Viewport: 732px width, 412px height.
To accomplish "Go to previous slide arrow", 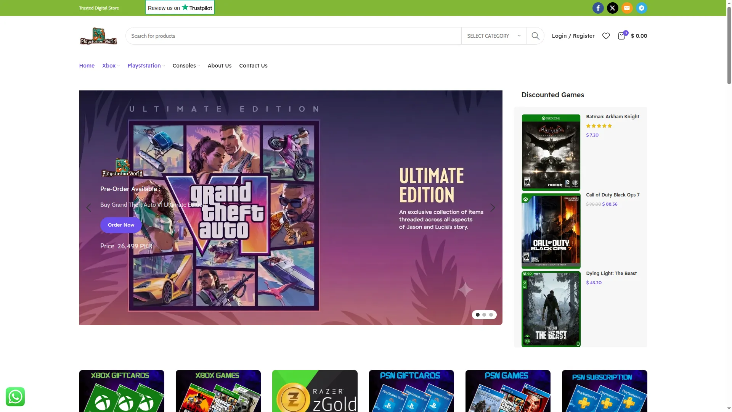I will coord(89,208).
